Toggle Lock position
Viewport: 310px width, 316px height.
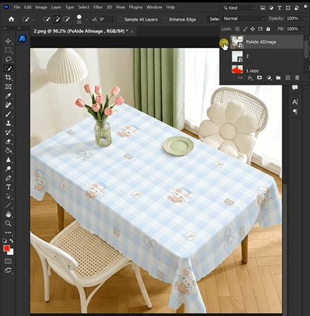tap(252, 29)
